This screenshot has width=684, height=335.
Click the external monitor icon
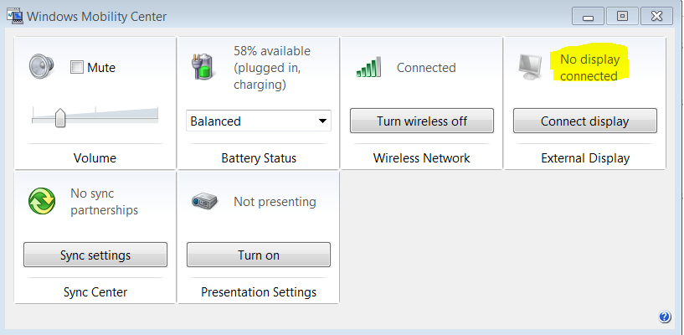(x=529, y=67)
